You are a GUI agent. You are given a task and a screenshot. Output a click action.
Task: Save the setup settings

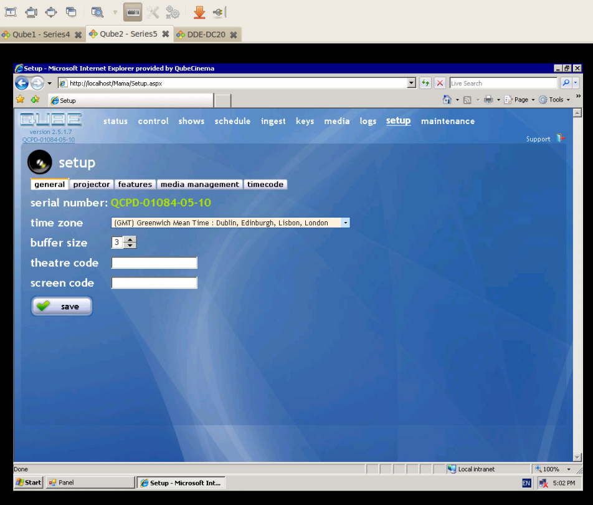pyautogui.click(x=62, y=306)
